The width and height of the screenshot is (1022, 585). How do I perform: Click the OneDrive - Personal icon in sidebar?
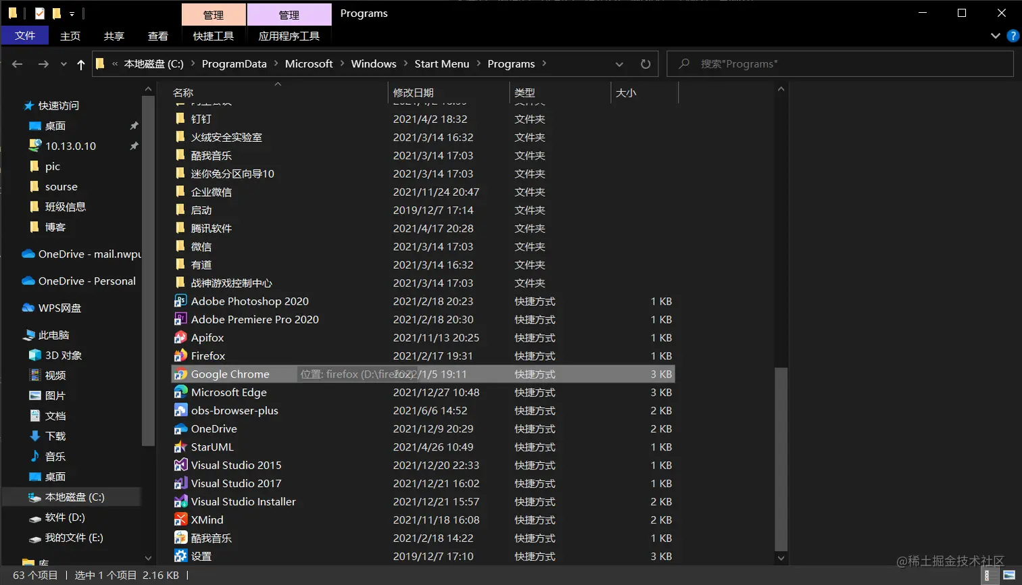pos(28,281)
